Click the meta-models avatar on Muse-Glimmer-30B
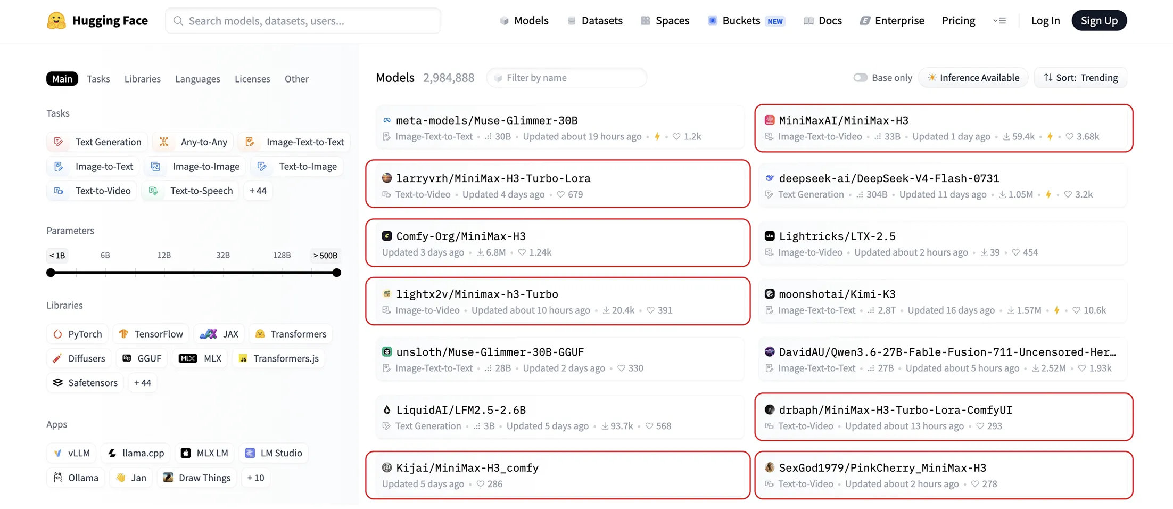Image resolution: width=1173 pixels, height=509 pixels. pos(387,120)
